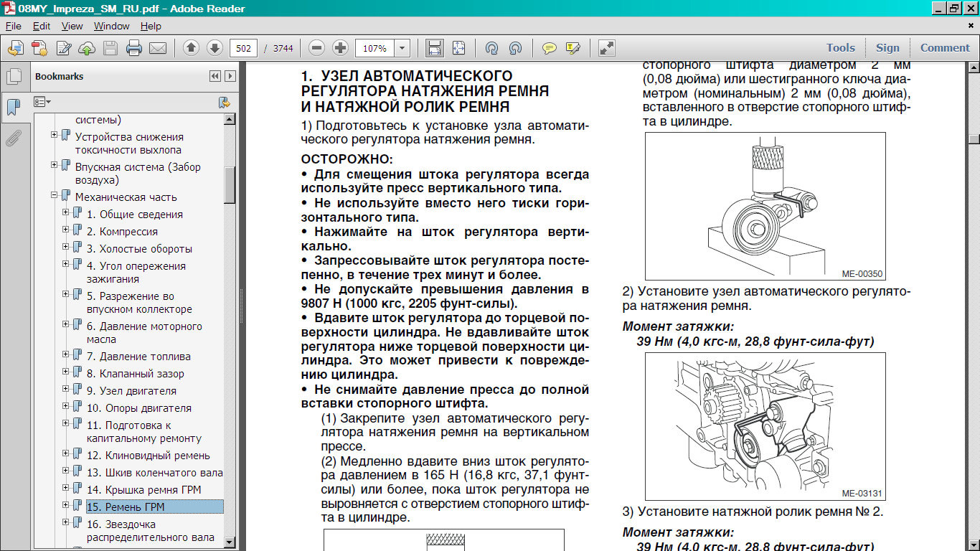Click the zoom out minus button
The image size is (980, 551).
(x=316, y=48)
